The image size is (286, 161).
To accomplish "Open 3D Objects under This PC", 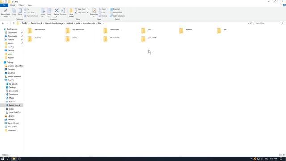I will click(x=12, y=84).
